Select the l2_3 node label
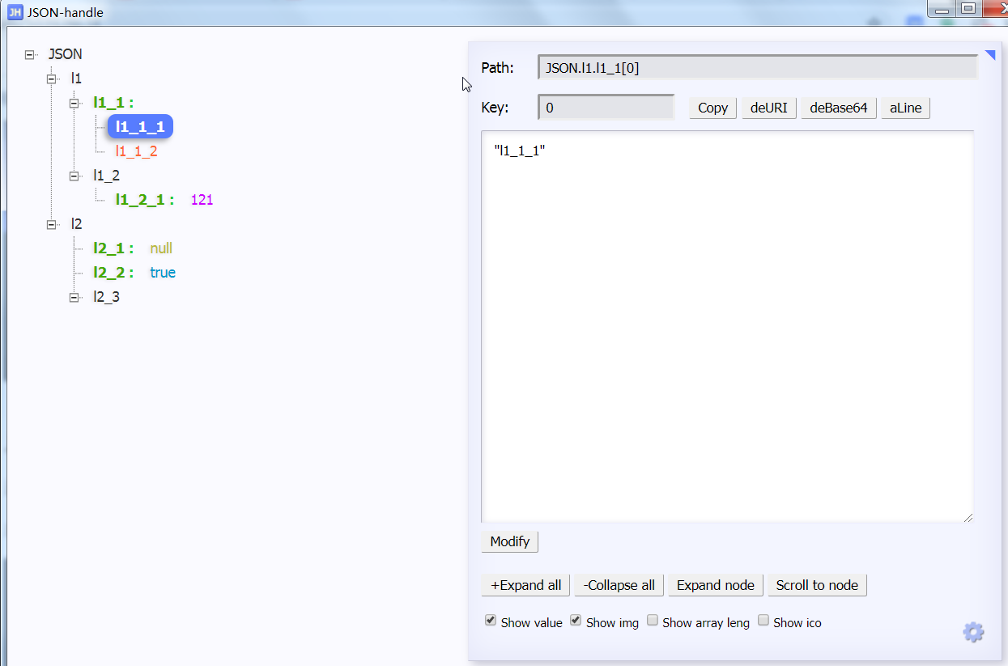This screenshot has height=666, width=1008. (x=106, y=297)
